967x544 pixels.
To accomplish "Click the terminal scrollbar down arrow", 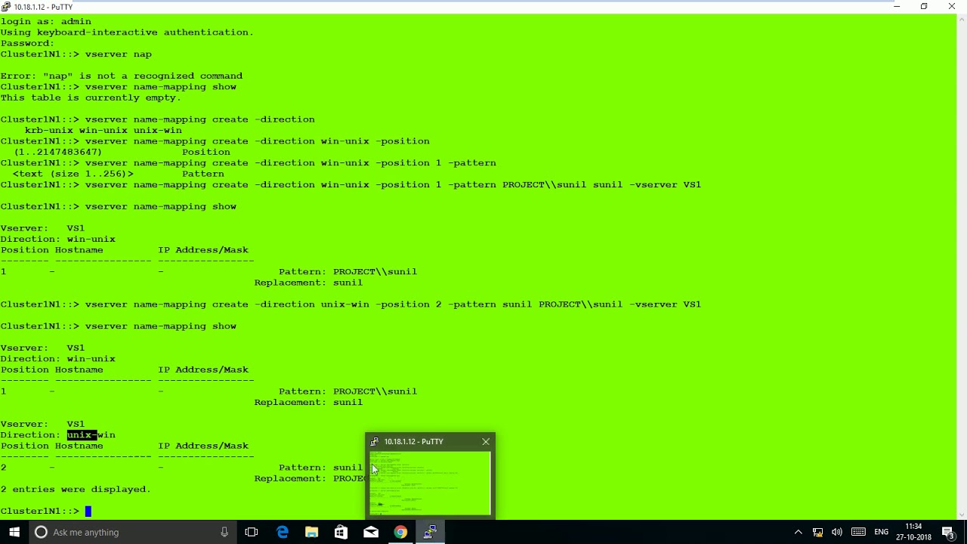I will 962,515.
